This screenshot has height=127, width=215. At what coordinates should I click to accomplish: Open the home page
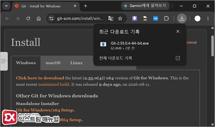tap(39, 18)
